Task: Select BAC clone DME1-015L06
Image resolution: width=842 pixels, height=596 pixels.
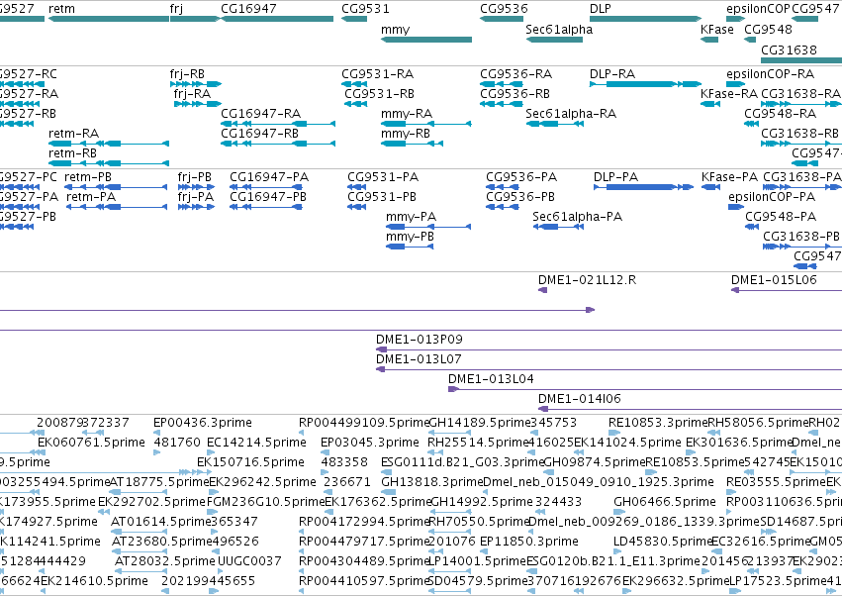Action: point(787,290)
